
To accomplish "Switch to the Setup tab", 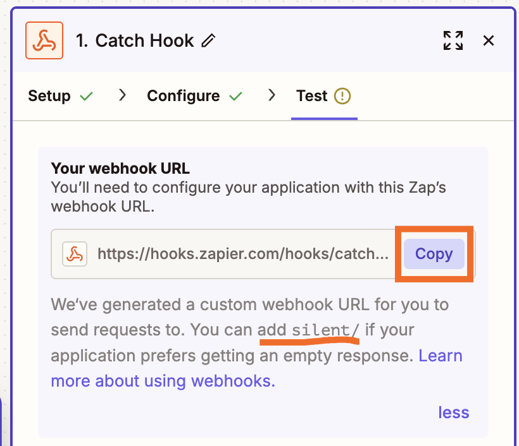I will click(x=49, y=95).
